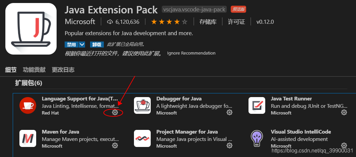Viewport: 356px width, 157px height.
Task: Click 'A lightweight Java debugger' description
Action: point(194,106)
